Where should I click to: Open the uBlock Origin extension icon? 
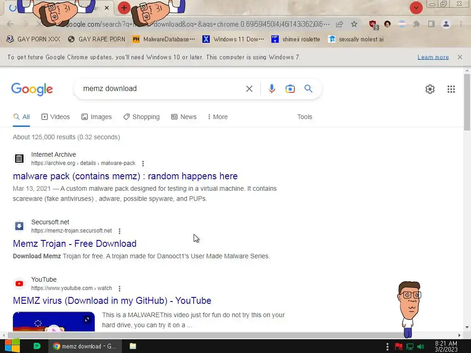pos(373,25)
